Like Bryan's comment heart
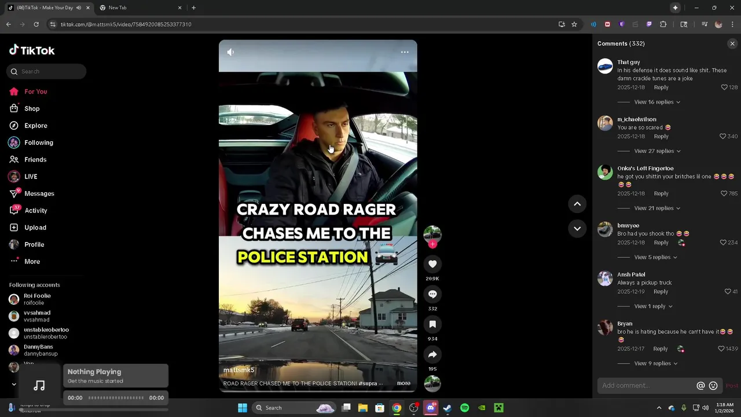 point(721,349)
